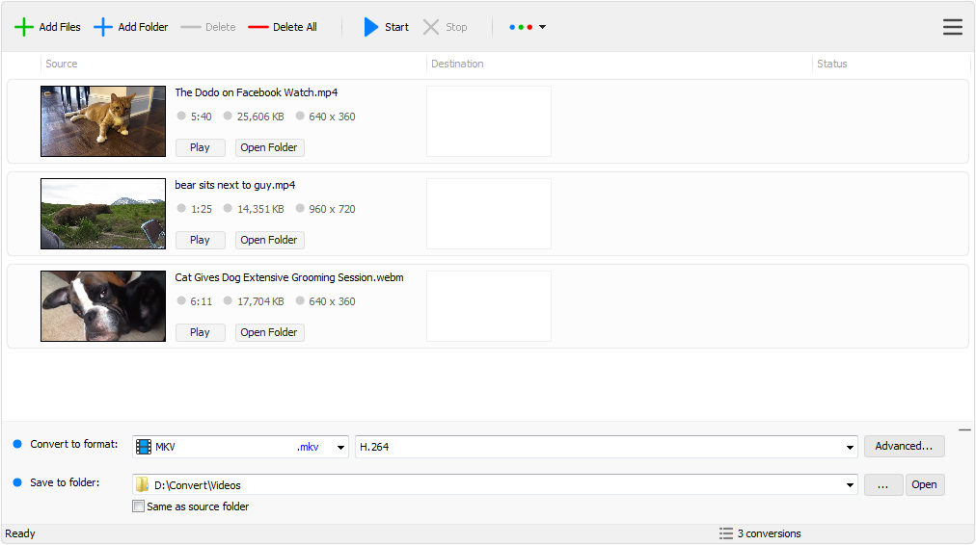
Task: Click the blue Add Folder plus icon
Action: click(x=103, y=27)
